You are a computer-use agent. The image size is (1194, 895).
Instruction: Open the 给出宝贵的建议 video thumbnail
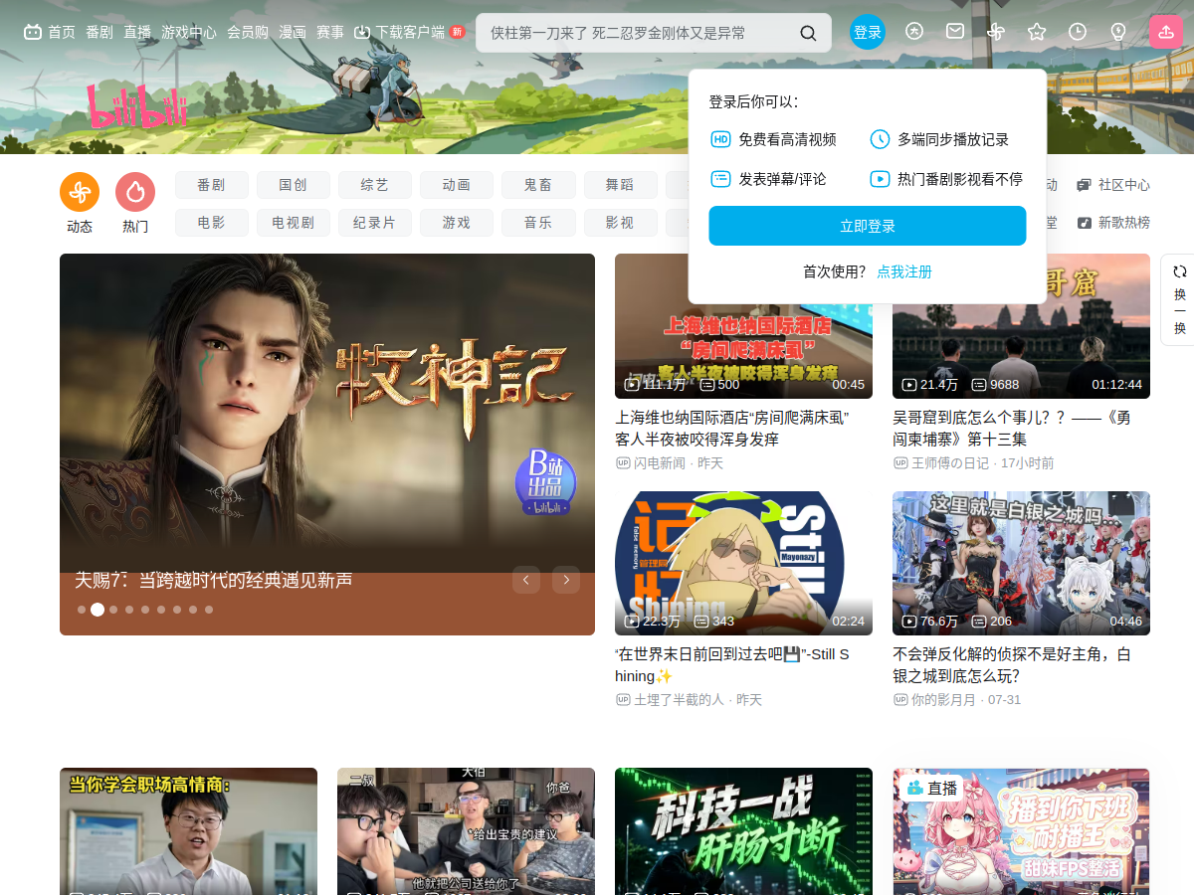click(466, 831)
